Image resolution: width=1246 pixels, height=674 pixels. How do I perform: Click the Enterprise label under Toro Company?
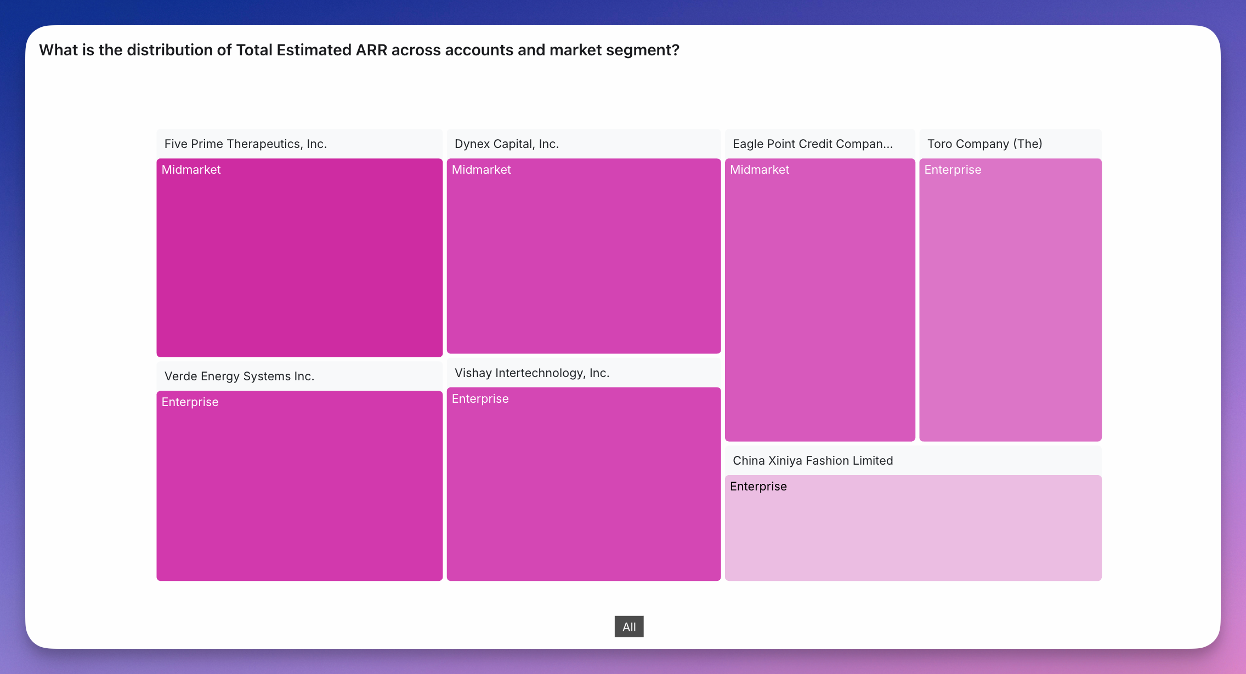(953, 170)
